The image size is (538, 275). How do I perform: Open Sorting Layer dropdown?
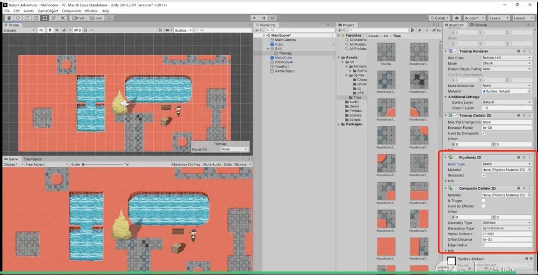(x=507, y=103)
